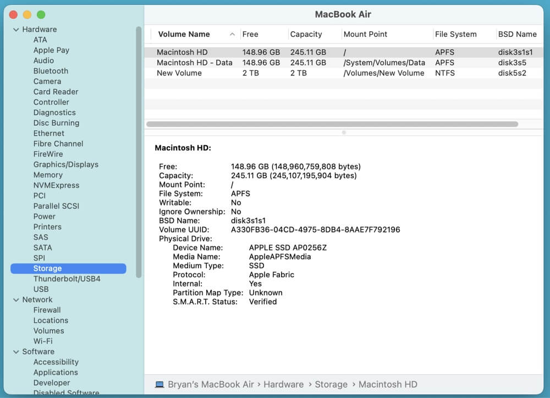Open the Applications section under Software
This screenshot has height=398, width=550.
tap(56, 372)
